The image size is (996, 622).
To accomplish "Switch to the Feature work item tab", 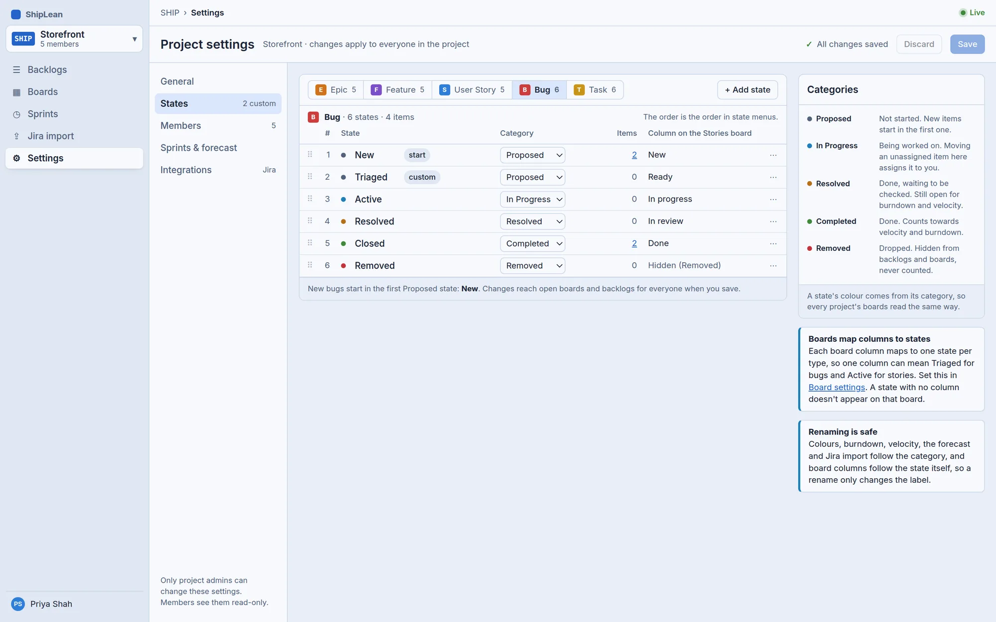I will pos(397,90).
